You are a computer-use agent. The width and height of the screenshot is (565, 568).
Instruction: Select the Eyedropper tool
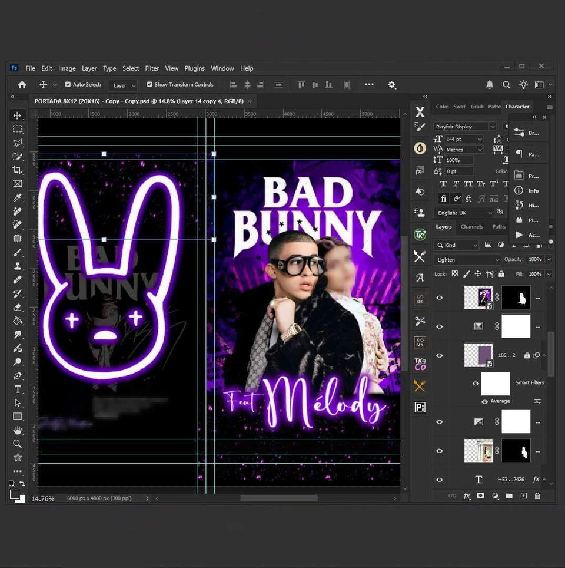tap(17, 197)
